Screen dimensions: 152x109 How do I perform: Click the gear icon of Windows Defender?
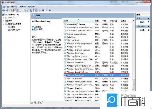65,63
